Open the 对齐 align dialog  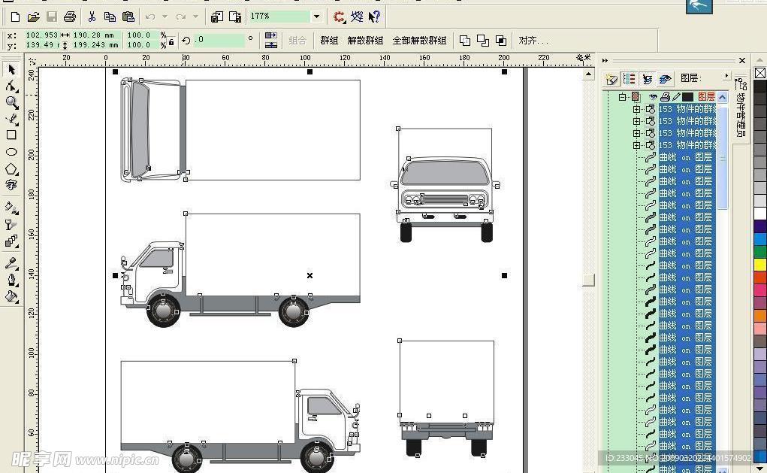(x=533, y=41)
